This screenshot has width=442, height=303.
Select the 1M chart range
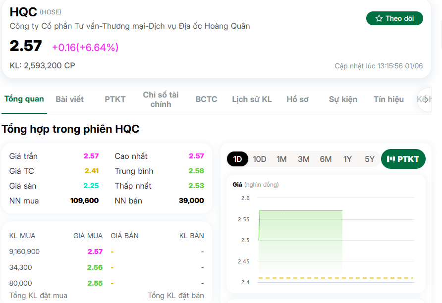281,159
